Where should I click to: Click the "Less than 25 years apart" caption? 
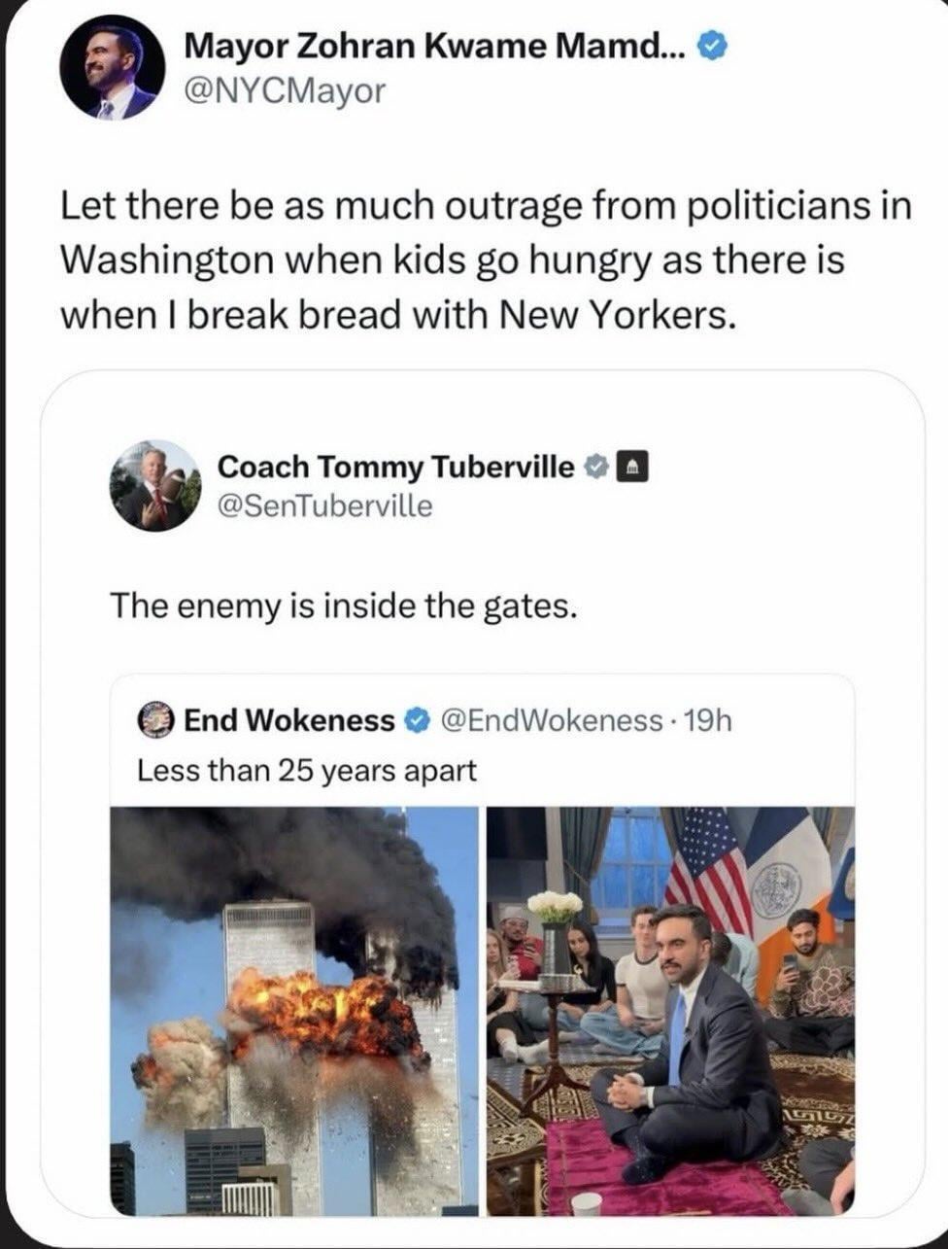pos(307,771)
